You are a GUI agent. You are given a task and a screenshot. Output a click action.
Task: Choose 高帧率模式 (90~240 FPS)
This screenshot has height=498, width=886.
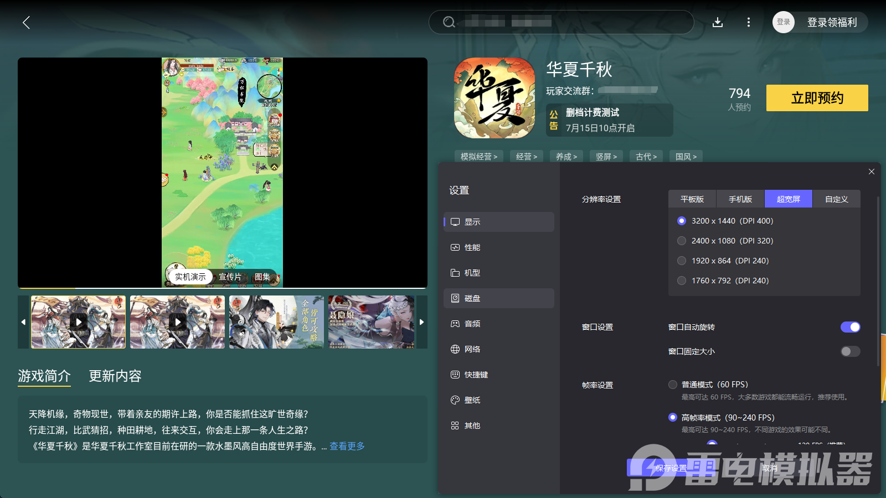coord(673,417)
